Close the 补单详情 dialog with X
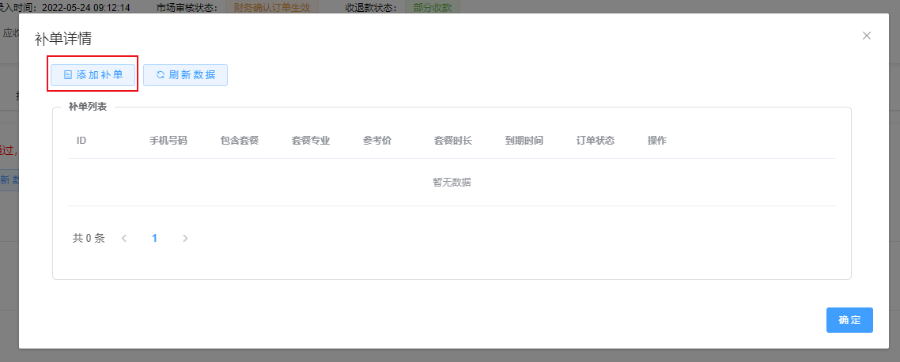Screen dimensions: 900x362 pyautogui.click(x=867, y=36)
